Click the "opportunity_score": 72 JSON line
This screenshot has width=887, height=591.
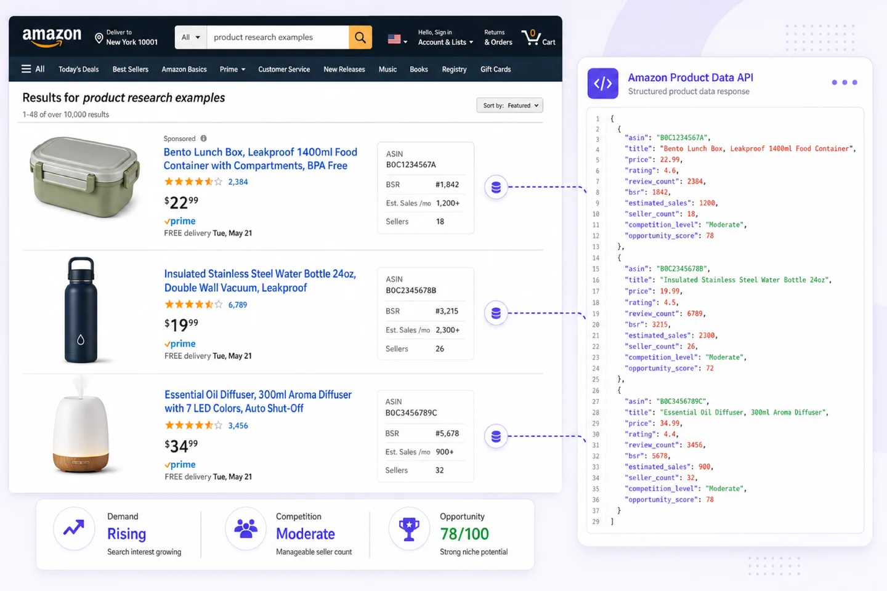(669, 368)
